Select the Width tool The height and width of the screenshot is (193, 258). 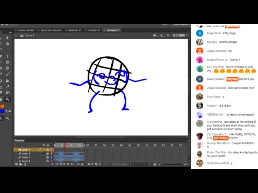(8, 93)
